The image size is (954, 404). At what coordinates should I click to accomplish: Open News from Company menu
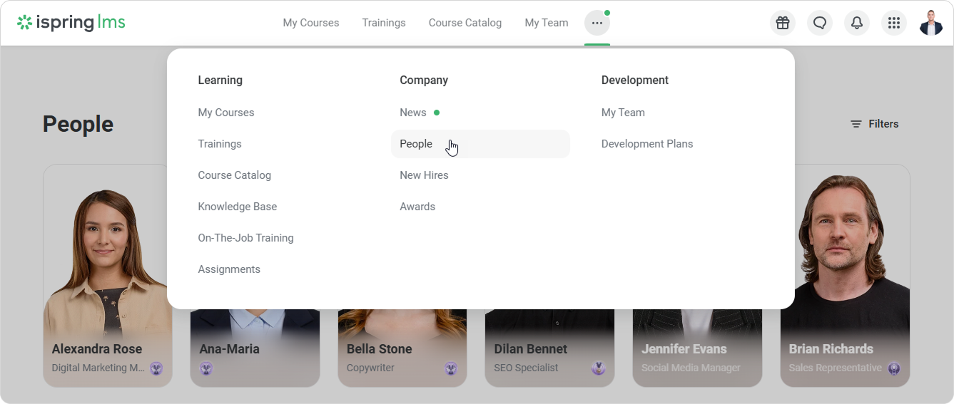point(413,113)
